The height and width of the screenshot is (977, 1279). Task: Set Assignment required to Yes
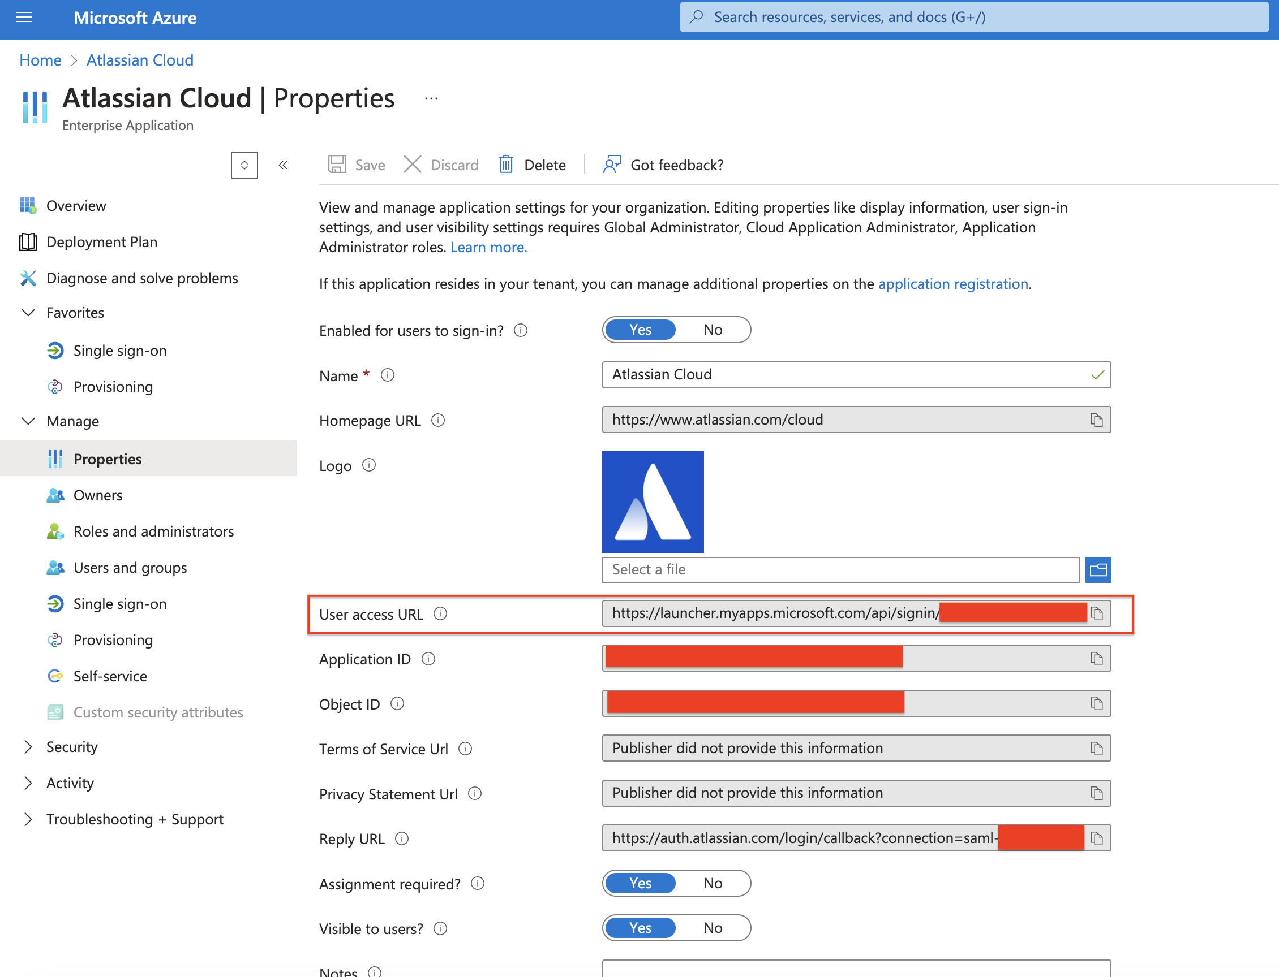point(641,883)
